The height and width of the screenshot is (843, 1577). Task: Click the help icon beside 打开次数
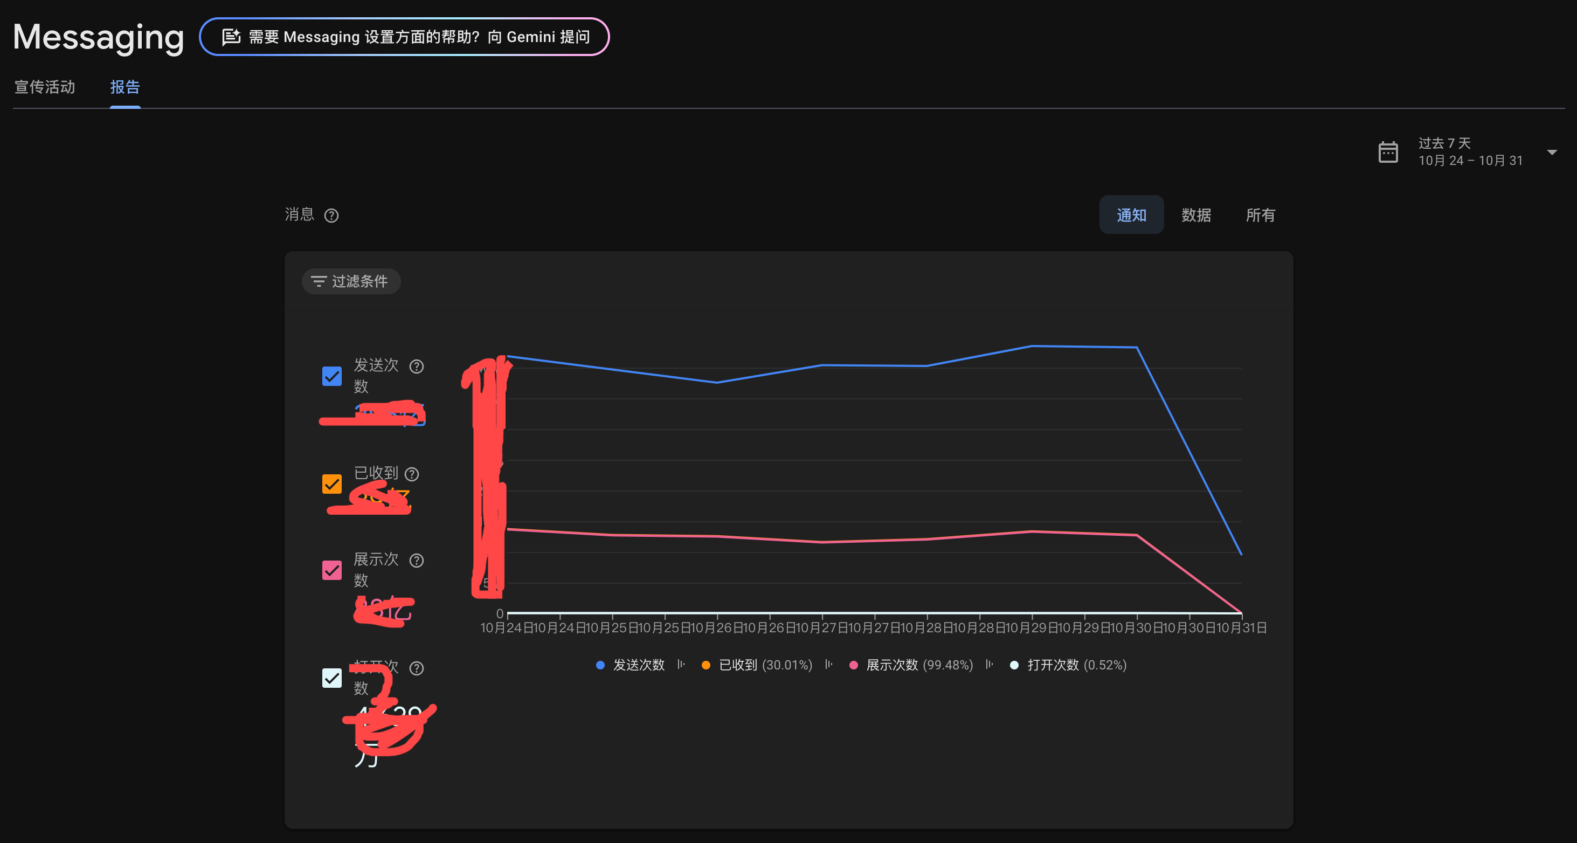[x=416, y=668]
